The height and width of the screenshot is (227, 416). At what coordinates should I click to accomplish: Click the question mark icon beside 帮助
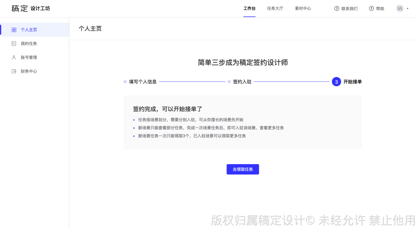tap(371, 9)
